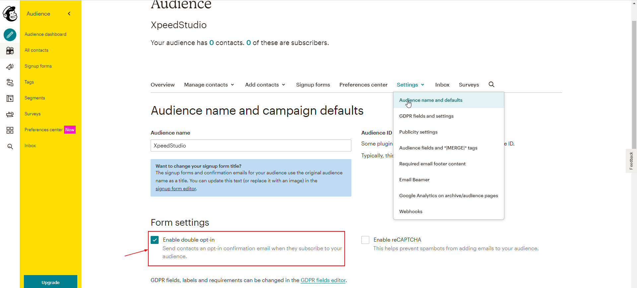The image size is (637, 288).
Task: Click the teal pencil Create icon
Action: (10, 34)
